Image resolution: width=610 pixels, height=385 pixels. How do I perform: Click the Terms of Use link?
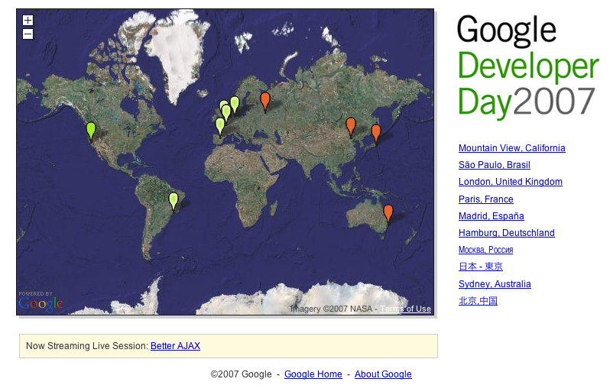[x=405, y=309]
